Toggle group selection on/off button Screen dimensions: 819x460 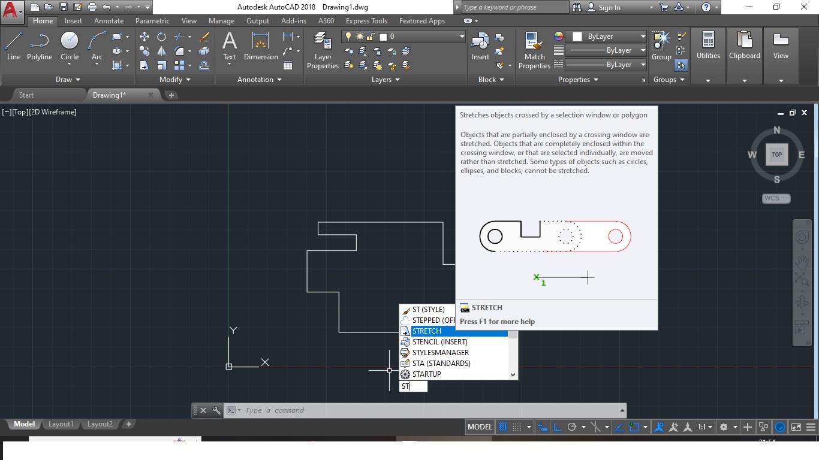[681, 65]
